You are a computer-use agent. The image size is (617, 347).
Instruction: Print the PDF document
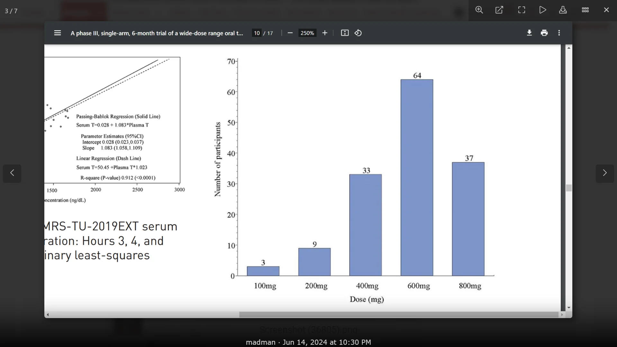(544, 33)
